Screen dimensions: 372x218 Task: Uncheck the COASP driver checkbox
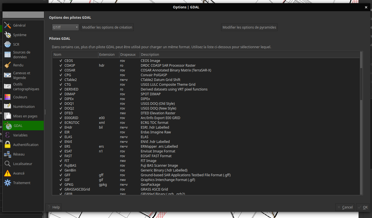(61, 65)
